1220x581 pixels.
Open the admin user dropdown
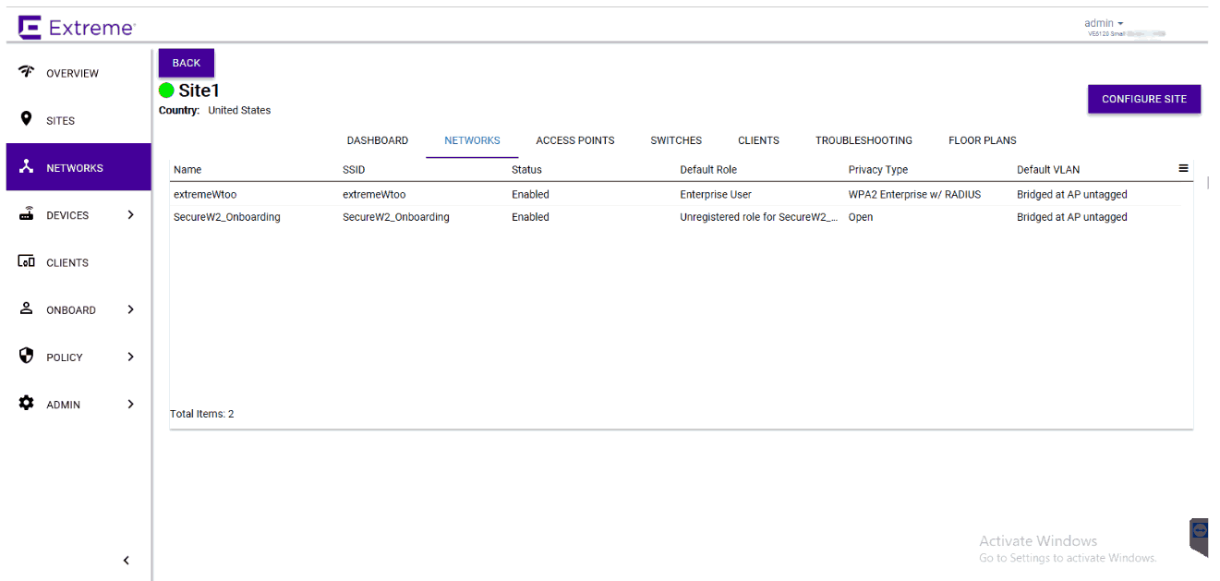click(1104, 23)
